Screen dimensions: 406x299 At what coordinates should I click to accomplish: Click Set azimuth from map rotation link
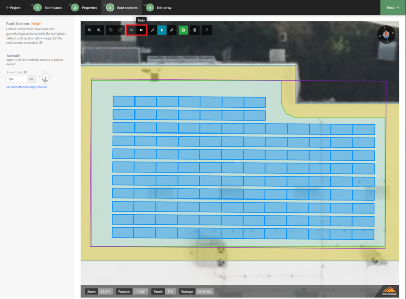tap(25, 87)
